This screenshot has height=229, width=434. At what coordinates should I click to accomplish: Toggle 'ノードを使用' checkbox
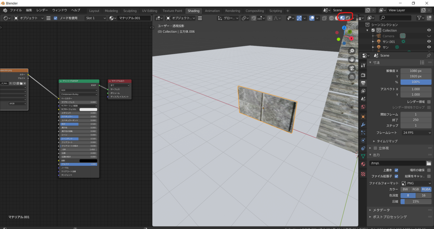coord(55,18)
